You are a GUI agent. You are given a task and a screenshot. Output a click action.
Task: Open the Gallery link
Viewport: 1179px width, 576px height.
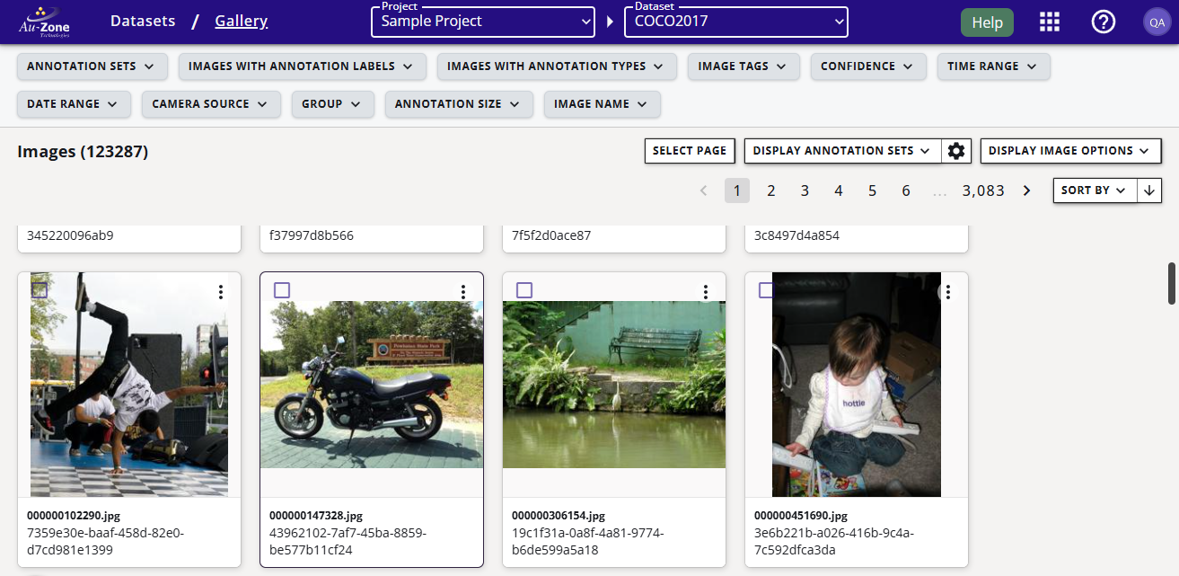(241, 21)
